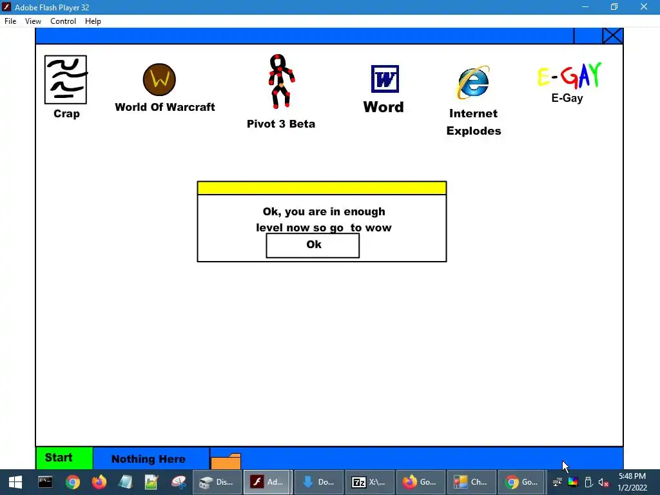This screenshot has width=660, height=495.
Task: Open the Snipping Tool taskbar icon
Action: point(179,482)
